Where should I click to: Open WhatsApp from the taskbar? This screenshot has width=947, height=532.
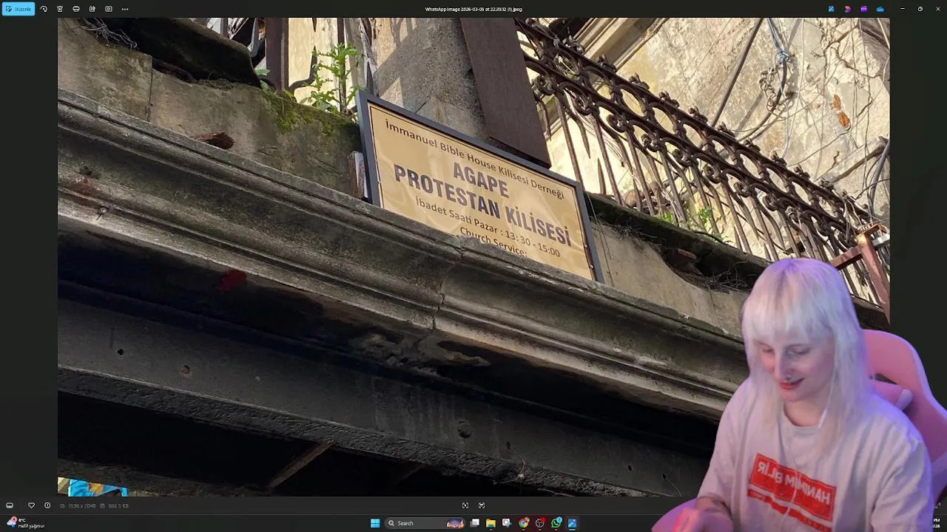point(556,523)
